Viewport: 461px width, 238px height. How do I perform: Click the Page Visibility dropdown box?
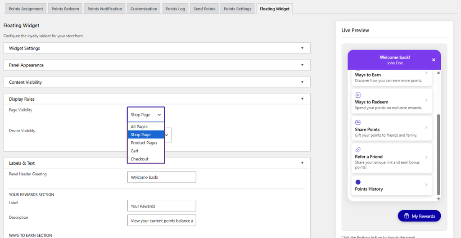pos(146,115)
